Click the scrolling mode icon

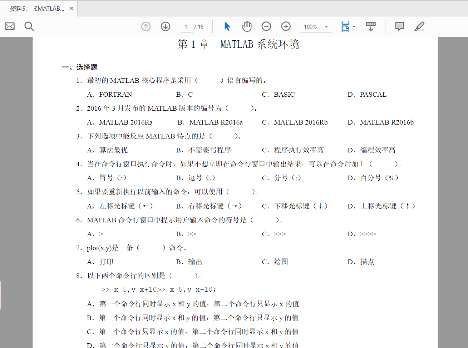click(371, 26)
